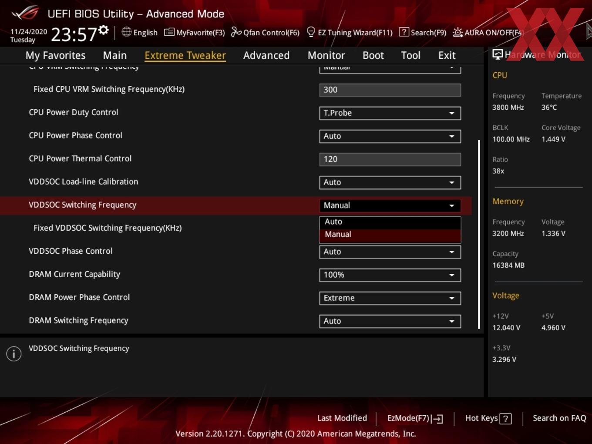This screenshot has height=444, width=592.
Task: Click the Memory Voltage 1.336 V value
Action: [553, 234]
